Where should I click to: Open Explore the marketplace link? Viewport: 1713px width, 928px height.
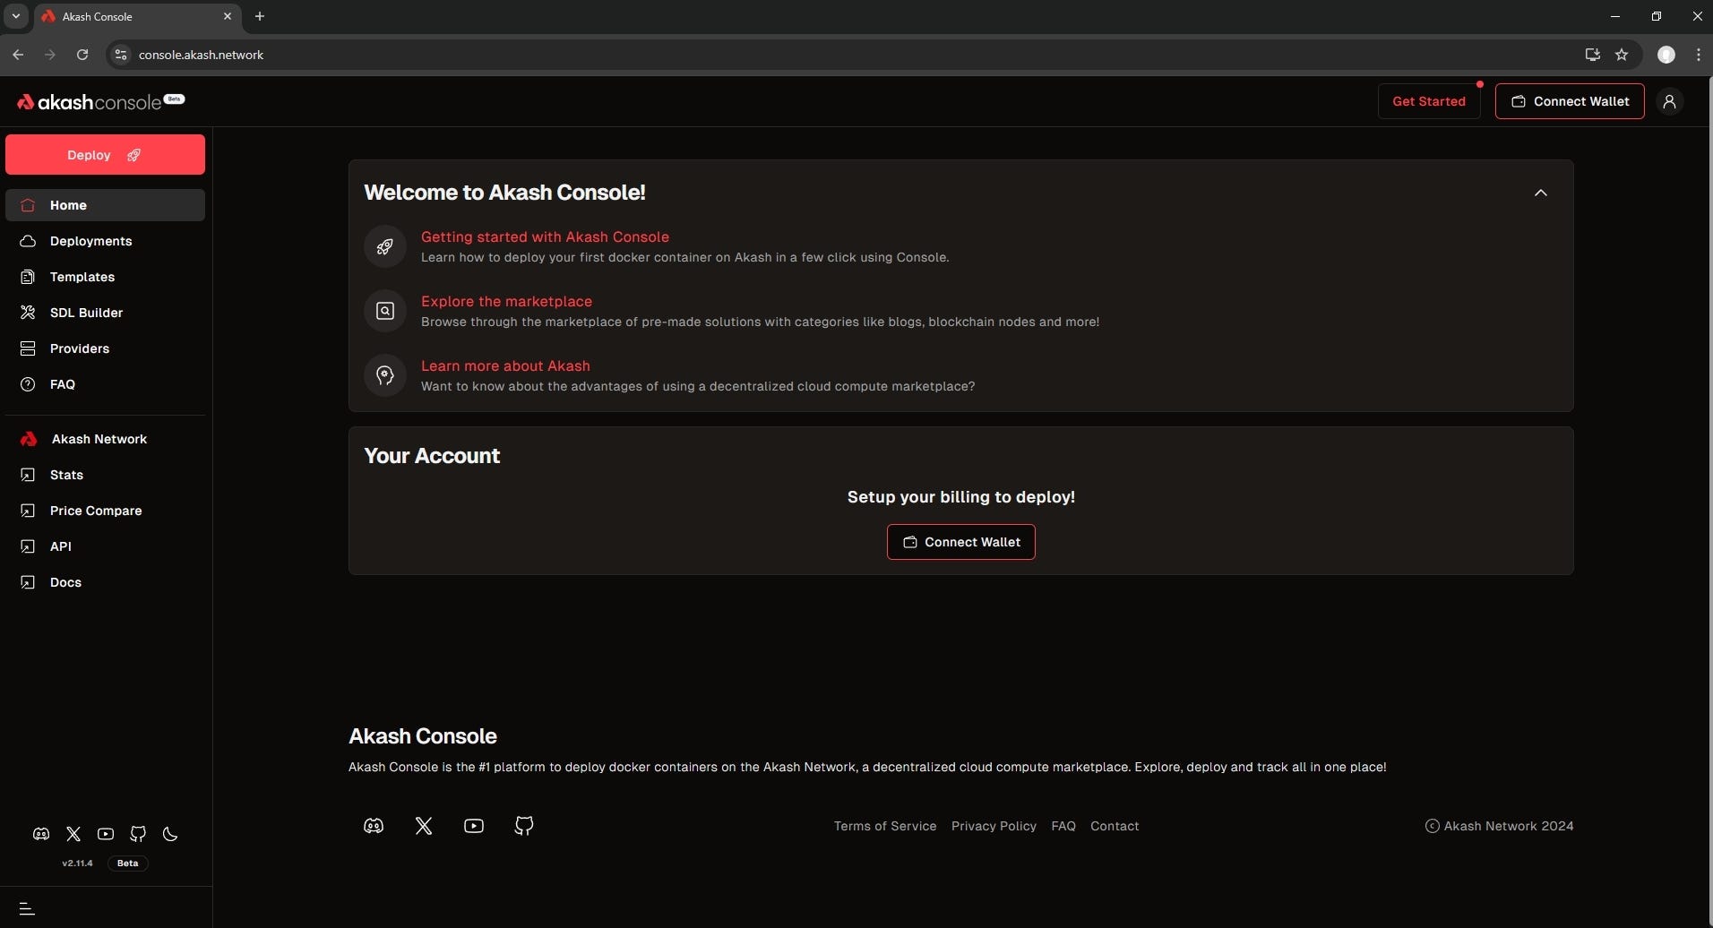[506, 301]
